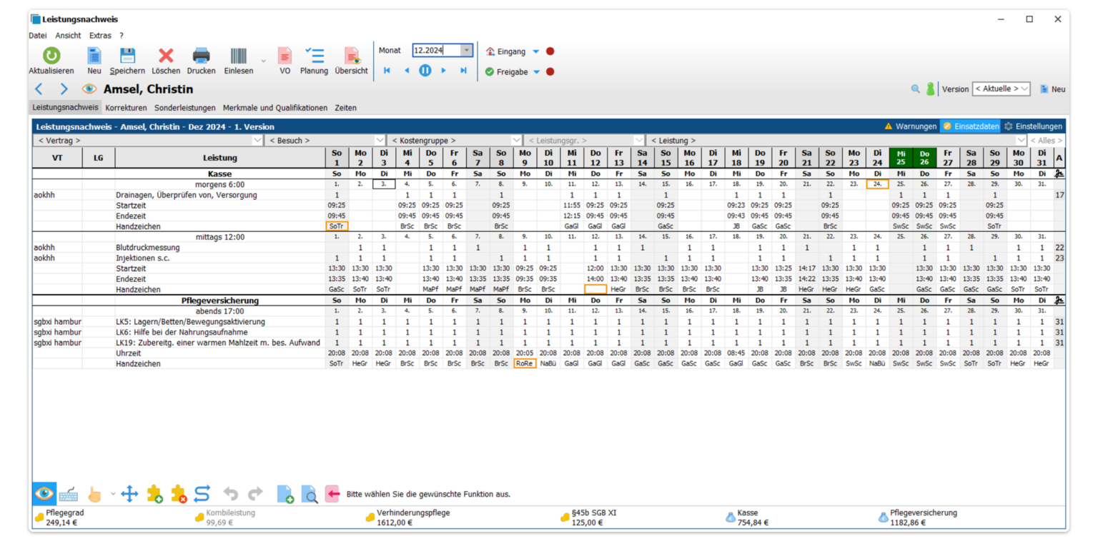This screenshot has height=556, width=1098.
Task: Expand the Kostengruppe filter dropdown
Action: coord(455,141)
